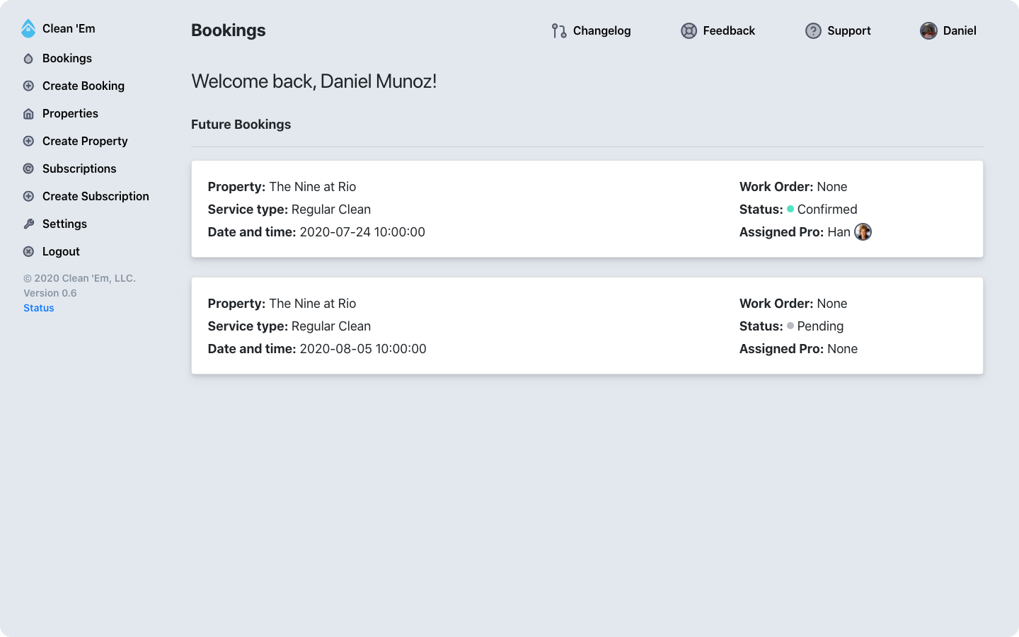Open Create Subscription in the sidebar

click(x=96, y=196)
